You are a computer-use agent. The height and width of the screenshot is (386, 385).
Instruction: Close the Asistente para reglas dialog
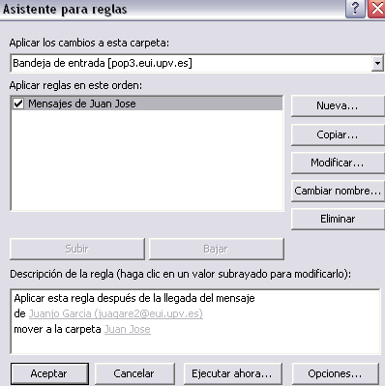point(376,9)
